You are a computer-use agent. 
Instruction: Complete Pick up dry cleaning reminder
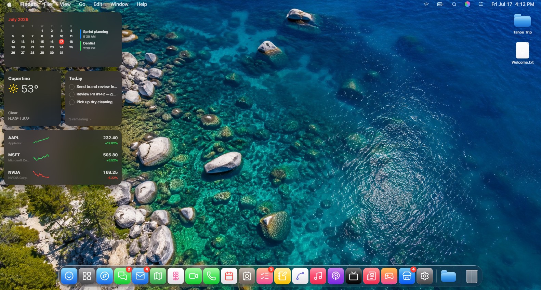(x=72, y=102)
